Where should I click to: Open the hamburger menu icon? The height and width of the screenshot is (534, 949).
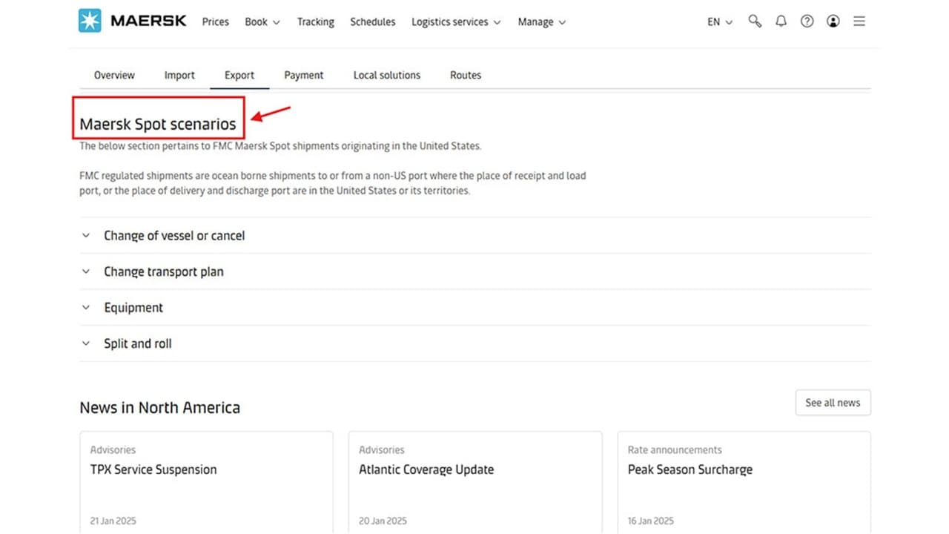tap(859, 22)
